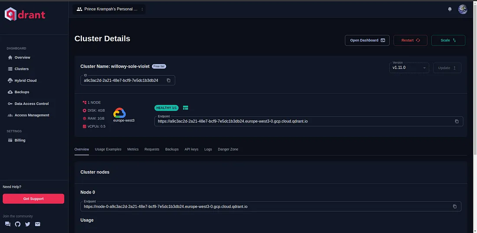The height and width of the screenshot is (233, 477).
Task: Open the user avatar menu
Action: click(463, 9)
